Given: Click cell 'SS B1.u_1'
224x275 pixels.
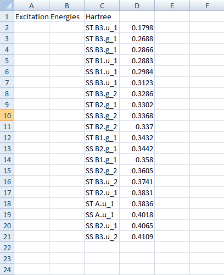Looking at the screenshot, I should pyautogui.click(x=102, y=71).
